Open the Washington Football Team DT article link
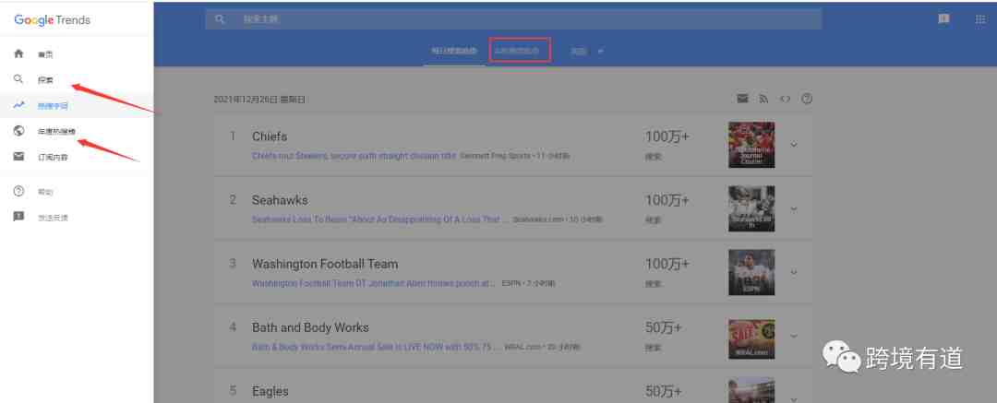 pos(374,283)
